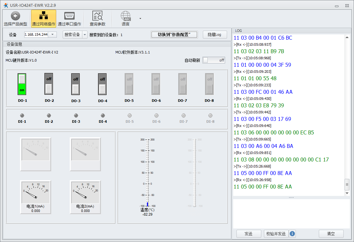Click the DI-8 indicator LED
The width and height of the screenshot is (354, 242).
point(210,116)
